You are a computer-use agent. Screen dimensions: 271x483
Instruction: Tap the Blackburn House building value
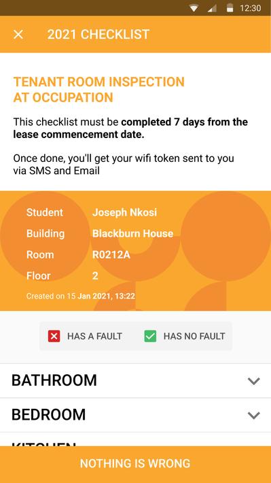point(132,233)
